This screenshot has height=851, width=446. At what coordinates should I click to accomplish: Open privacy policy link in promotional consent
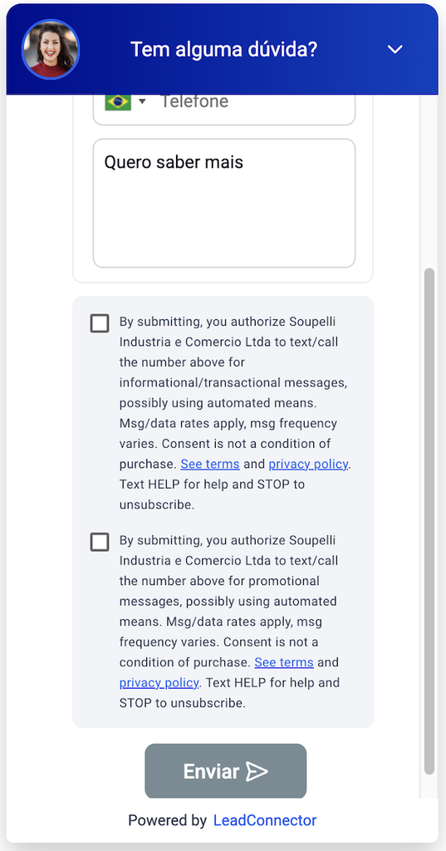click(159, 682)
